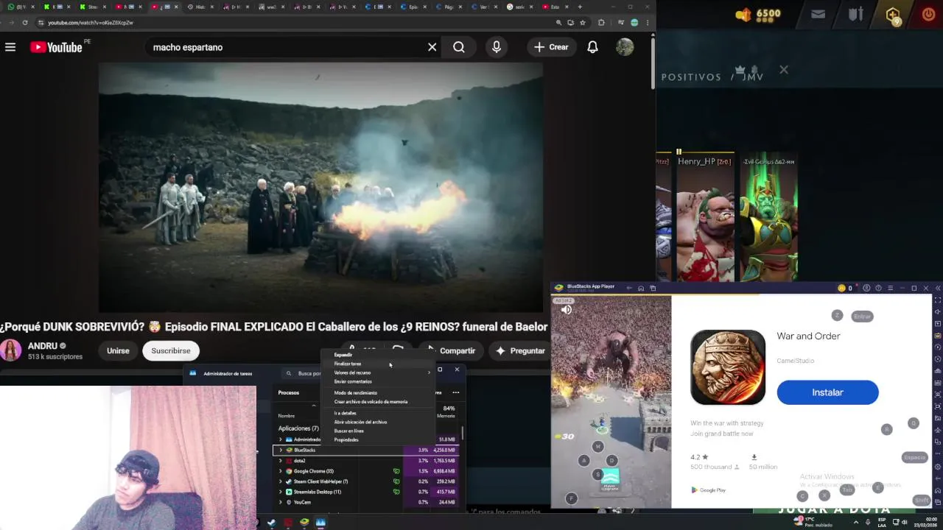The image size is (943, 530).
Task: Open the YouTube hamburger guide menu
Action: point(10,47)
